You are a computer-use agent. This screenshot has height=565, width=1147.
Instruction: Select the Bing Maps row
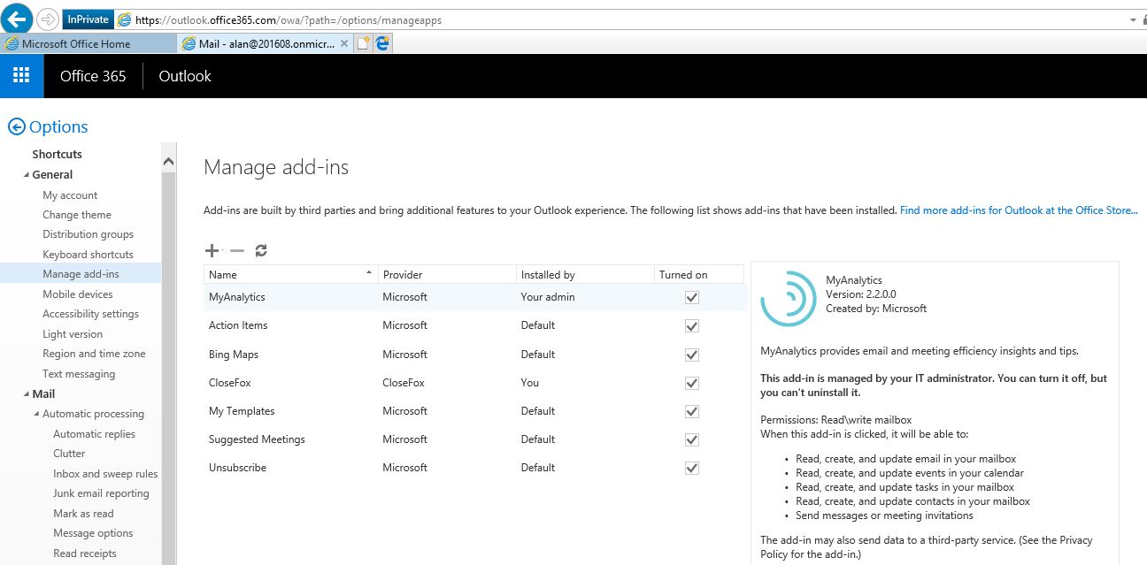coord(473,355)
